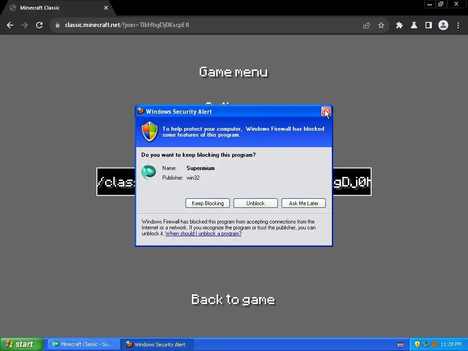Restore down the browser window
The image size is (468, 351).
pos(441,4)
